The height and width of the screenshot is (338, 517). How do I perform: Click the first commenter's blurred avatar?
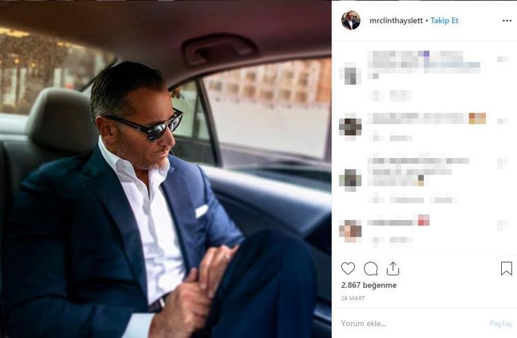pos(351,74)
